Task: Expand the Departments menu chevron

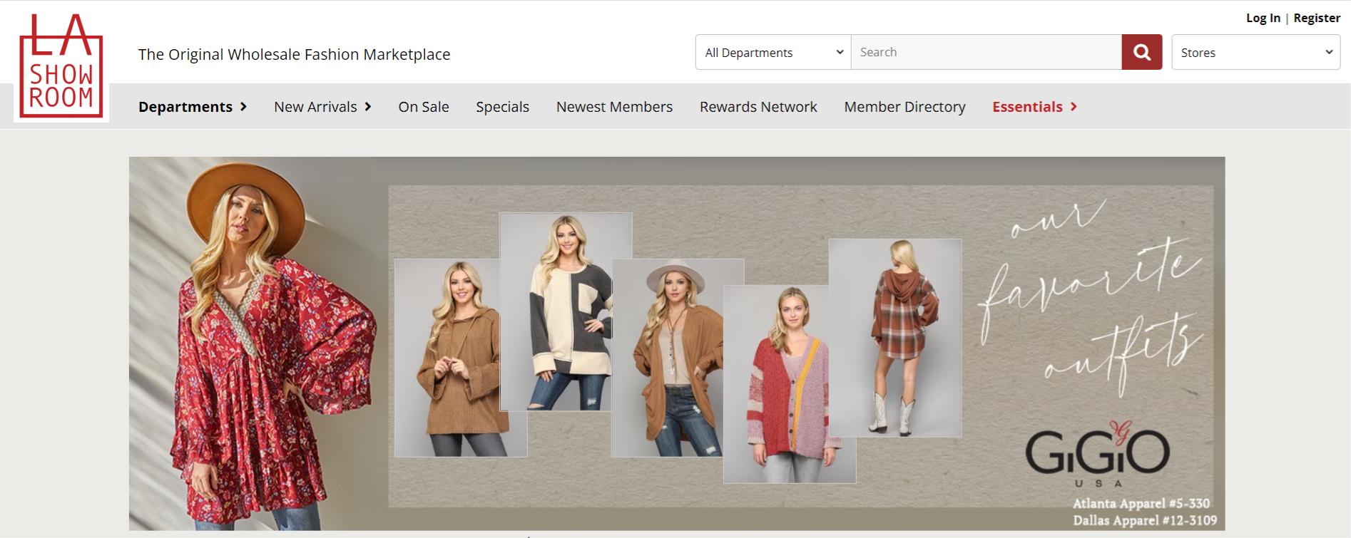Action: coord(244,107)
